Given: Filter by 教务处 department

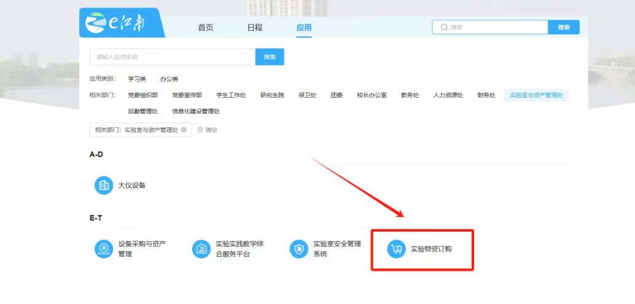Looking at the screenshot, I should (x=410, y=95).
